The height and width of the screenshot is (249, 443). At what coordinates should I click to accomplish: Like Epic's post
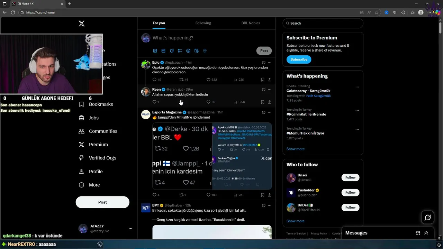(208, 80)
